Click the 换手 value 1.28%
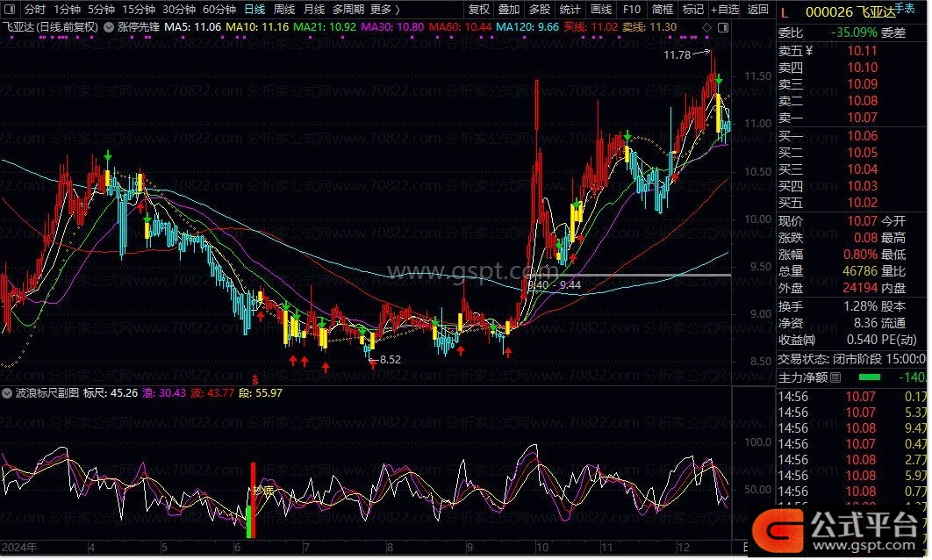This screenshot has width=932, height=560. click(x=860, y=306)
